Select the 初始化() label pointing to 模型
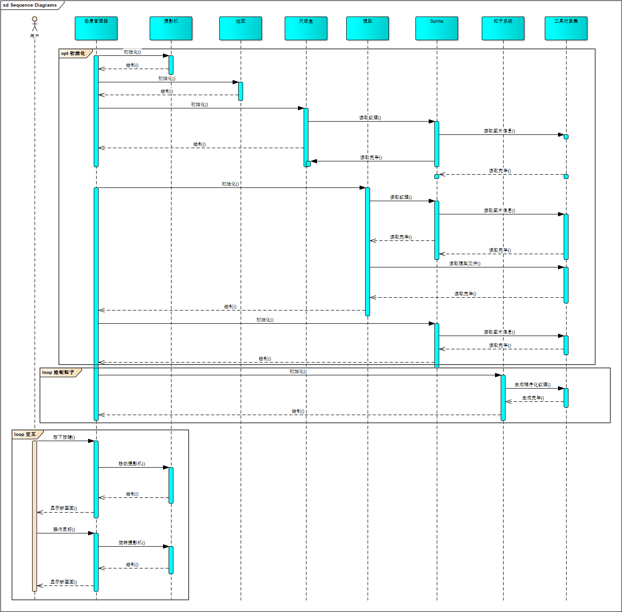This screenshot has height=612, width=622. tap(230, 184)
